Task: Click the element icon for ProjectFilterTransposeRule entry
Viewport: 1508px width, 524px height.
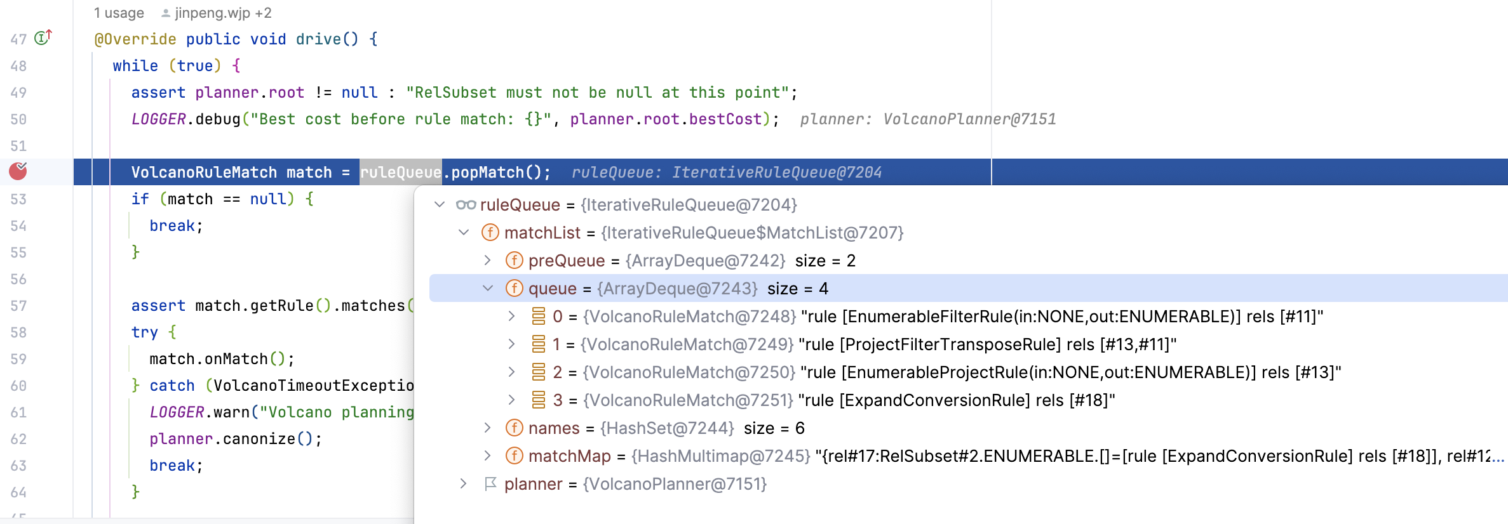Action: coord(538,344)
